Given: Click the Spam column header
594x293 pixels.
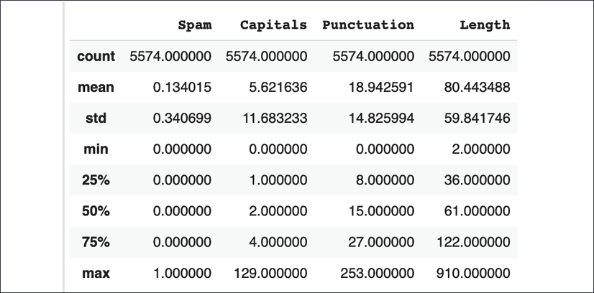Looking at the screenshot, I should click(x=195, y=25).
